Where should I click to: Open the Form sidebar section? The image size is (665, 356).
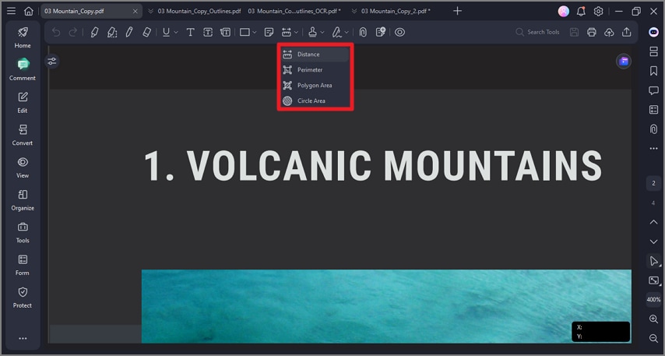point(23,265)
